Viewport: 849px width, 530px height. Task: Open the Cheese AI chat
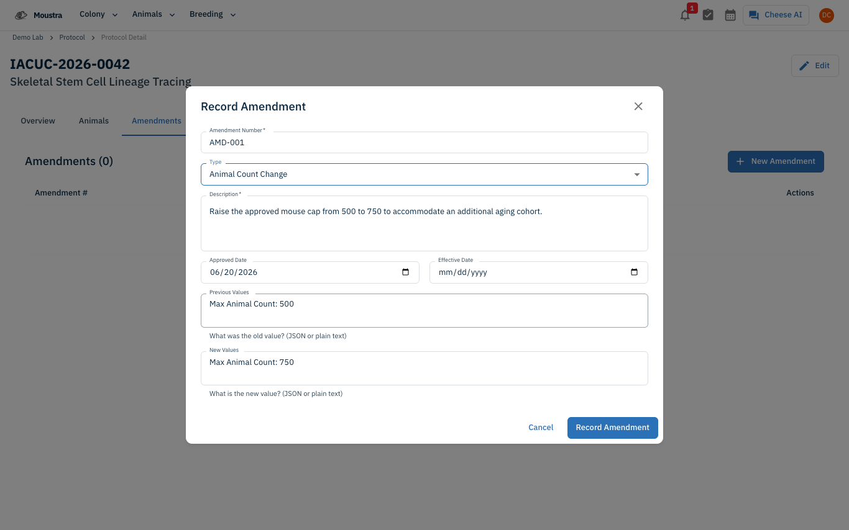(776, 15)
